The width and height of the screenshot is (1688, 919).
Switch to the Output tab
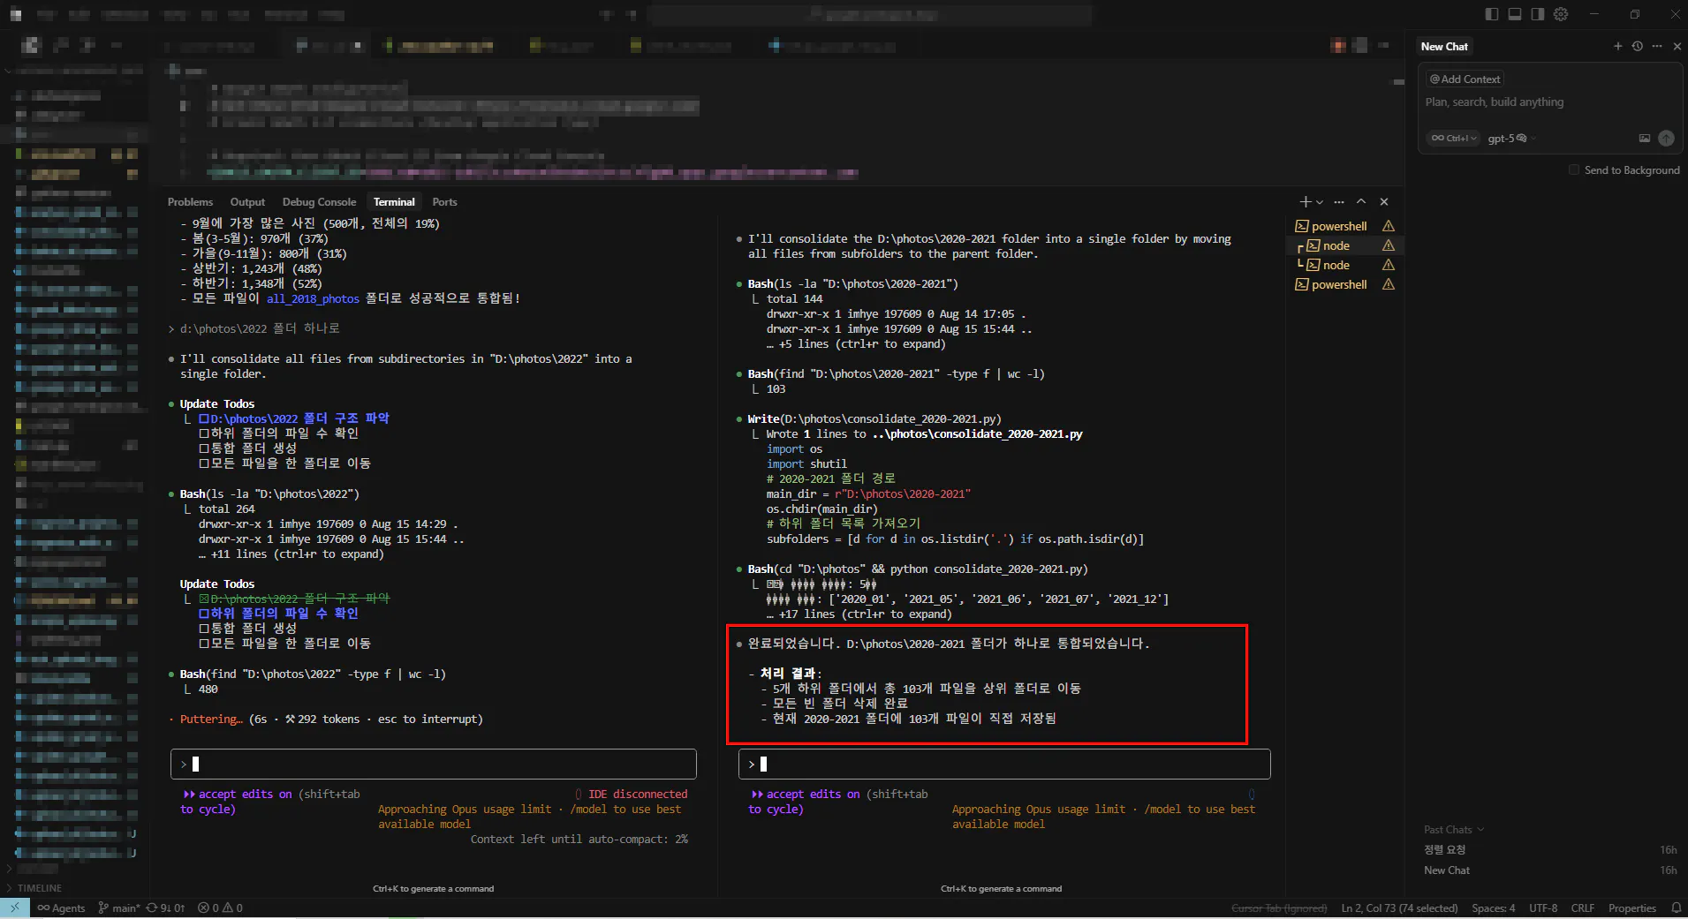click(x=247, y=202)
